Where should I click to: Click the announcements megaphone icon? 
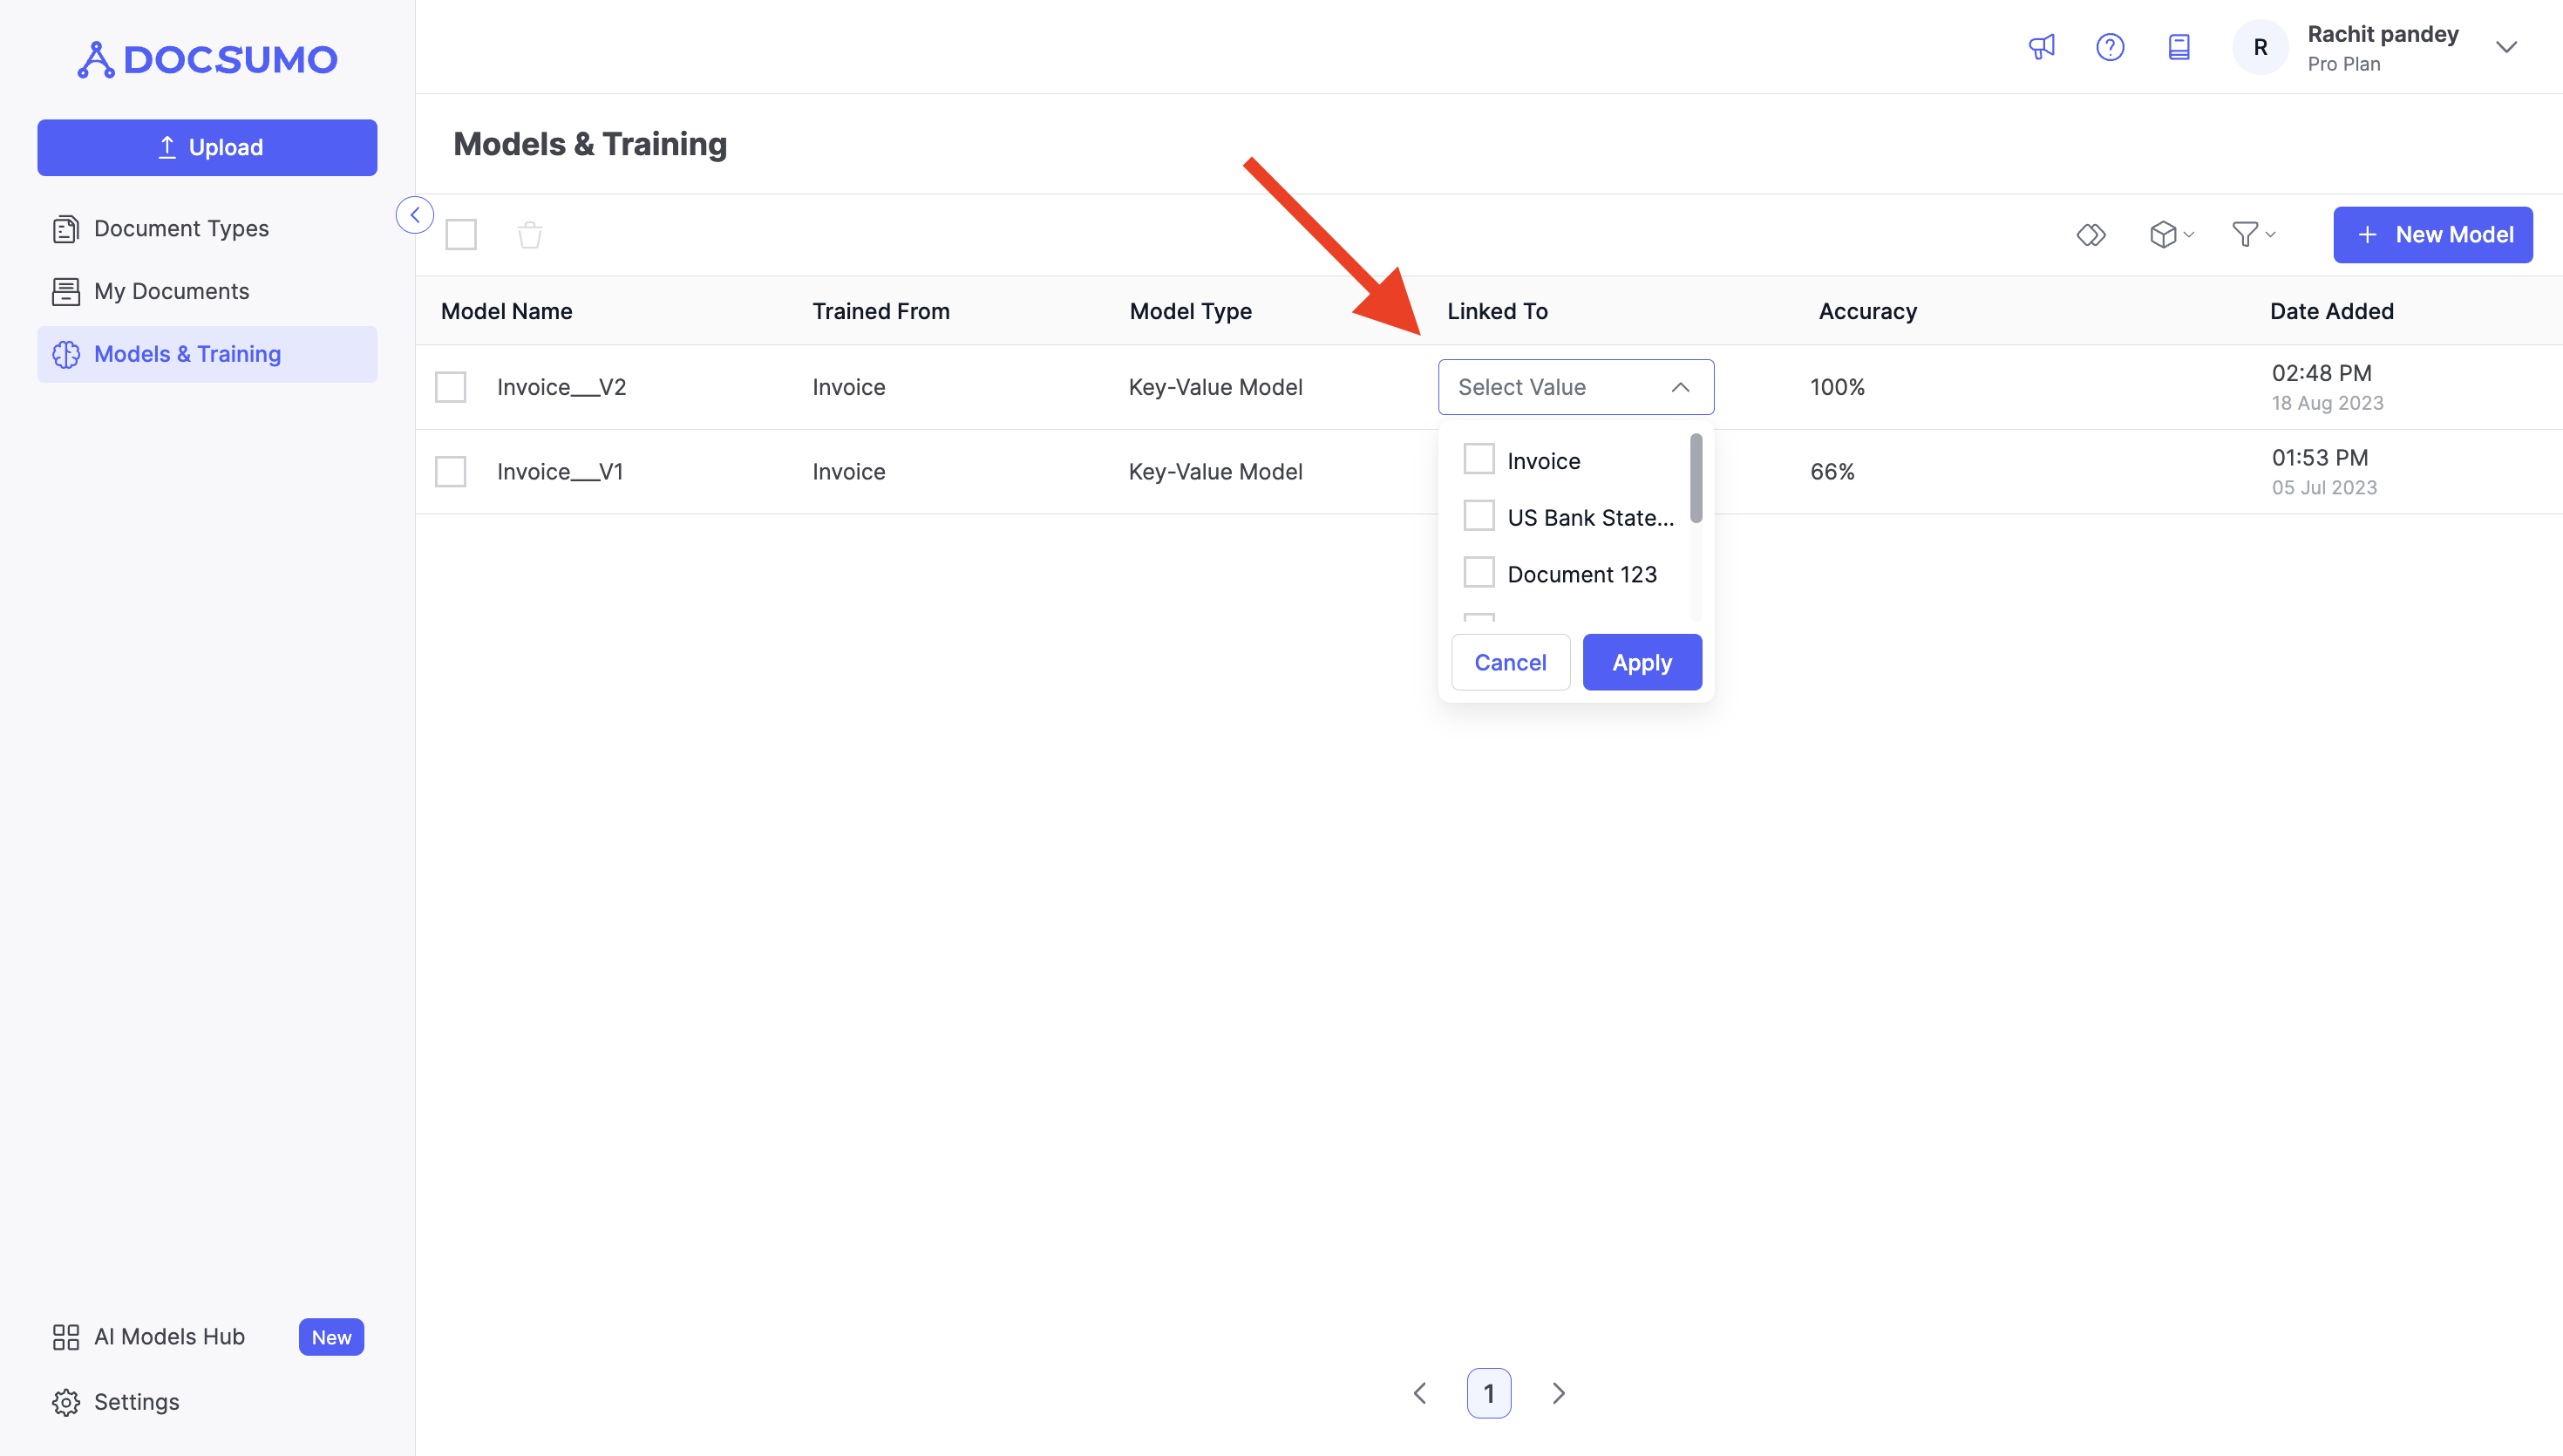[2041, 47]
